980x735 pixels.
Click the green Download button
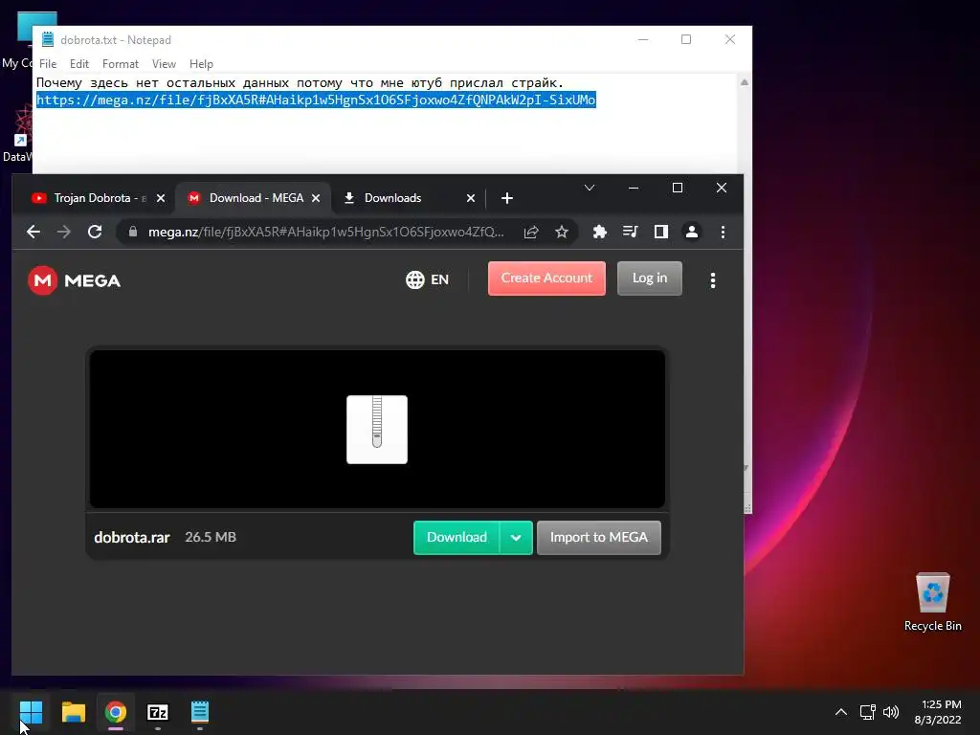(x=457, y=538)
